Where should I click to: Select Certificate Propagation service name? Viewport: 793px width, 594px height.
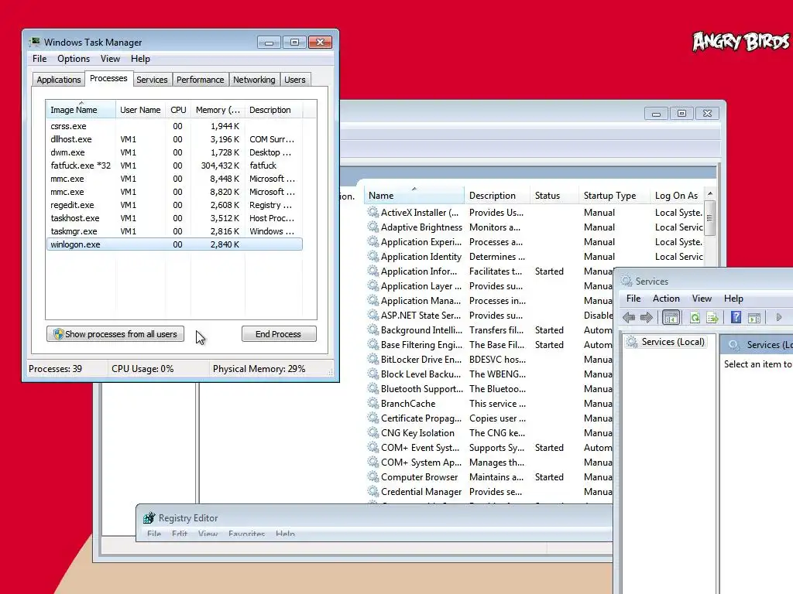pos(421,418)
